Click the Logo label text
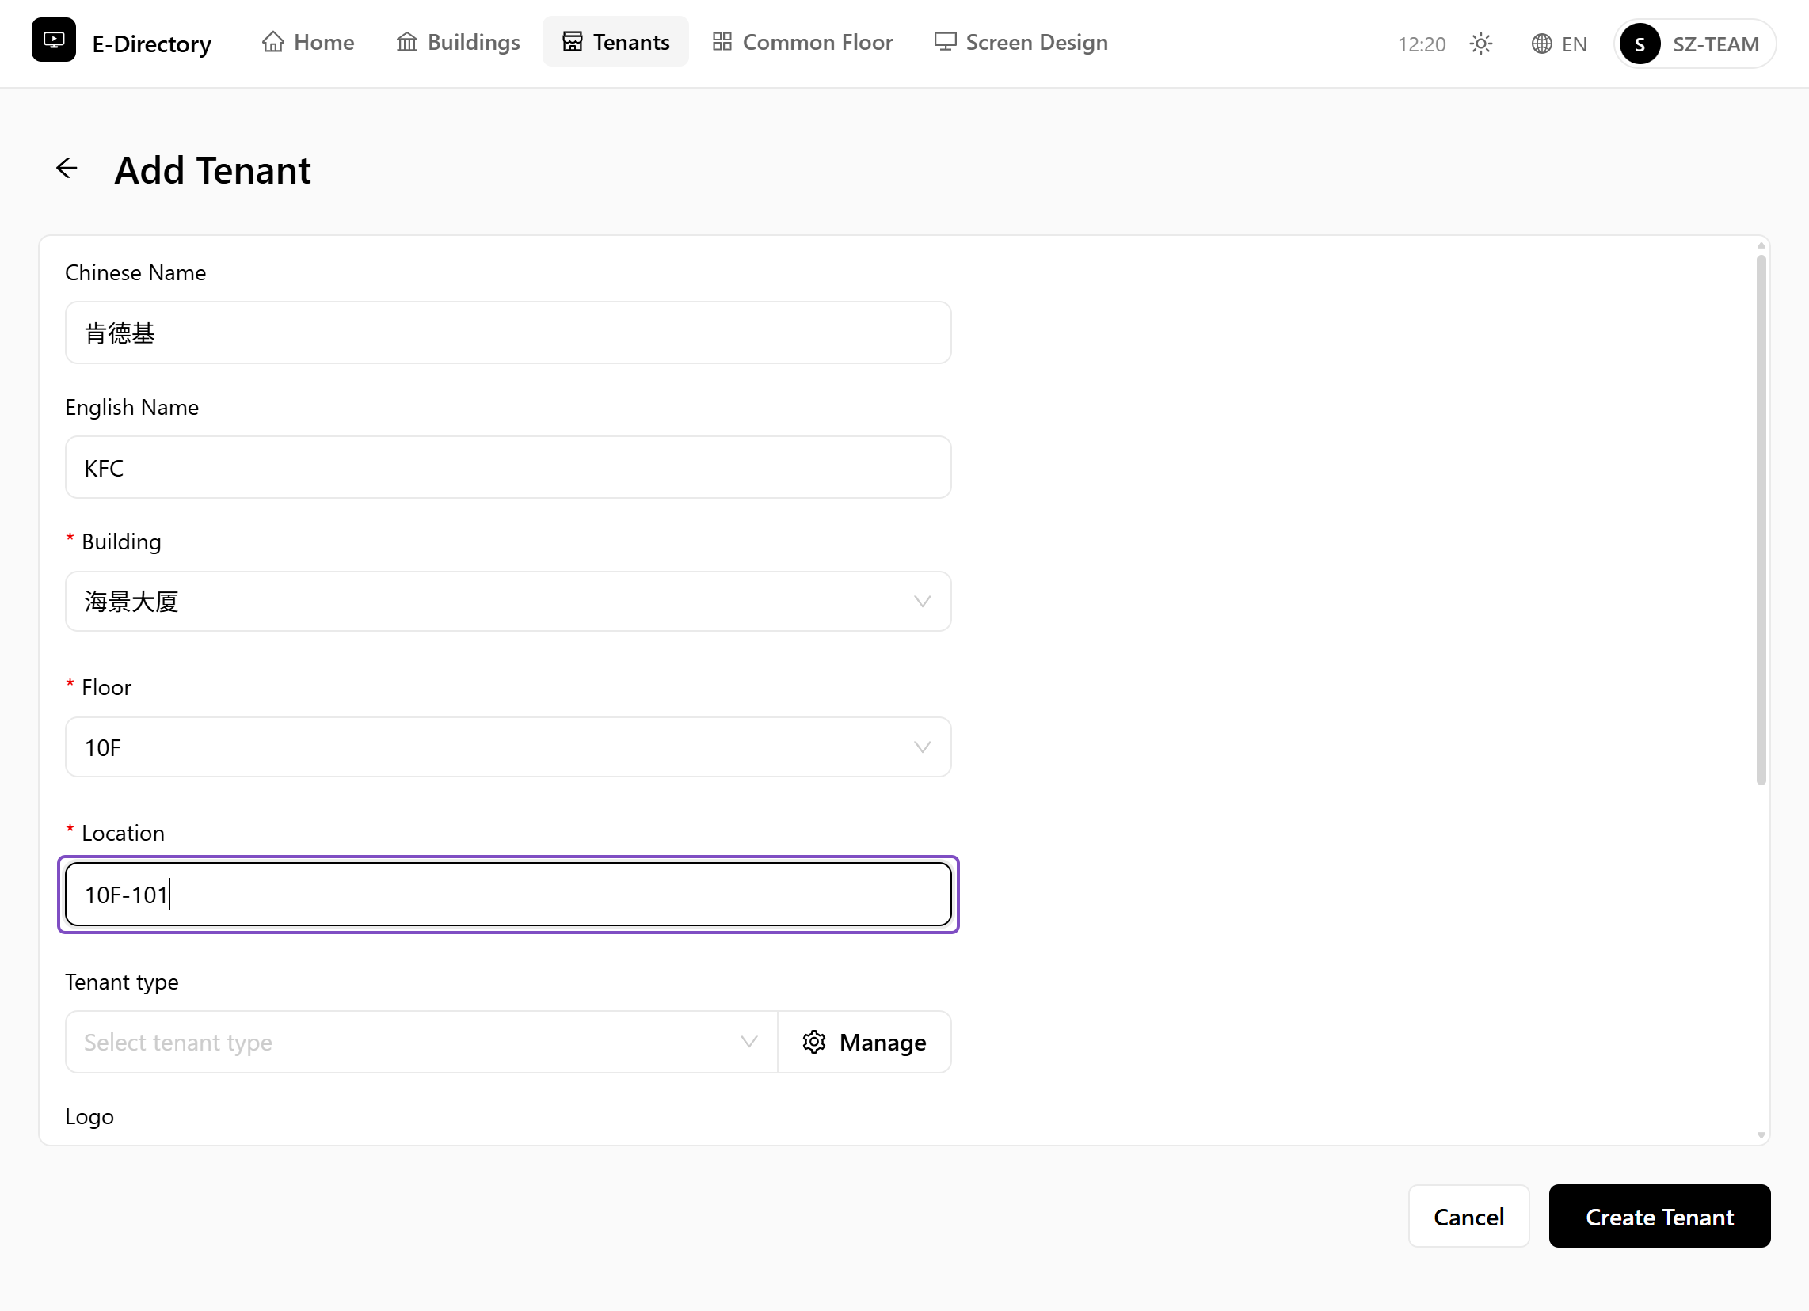 coord(89,1116)
